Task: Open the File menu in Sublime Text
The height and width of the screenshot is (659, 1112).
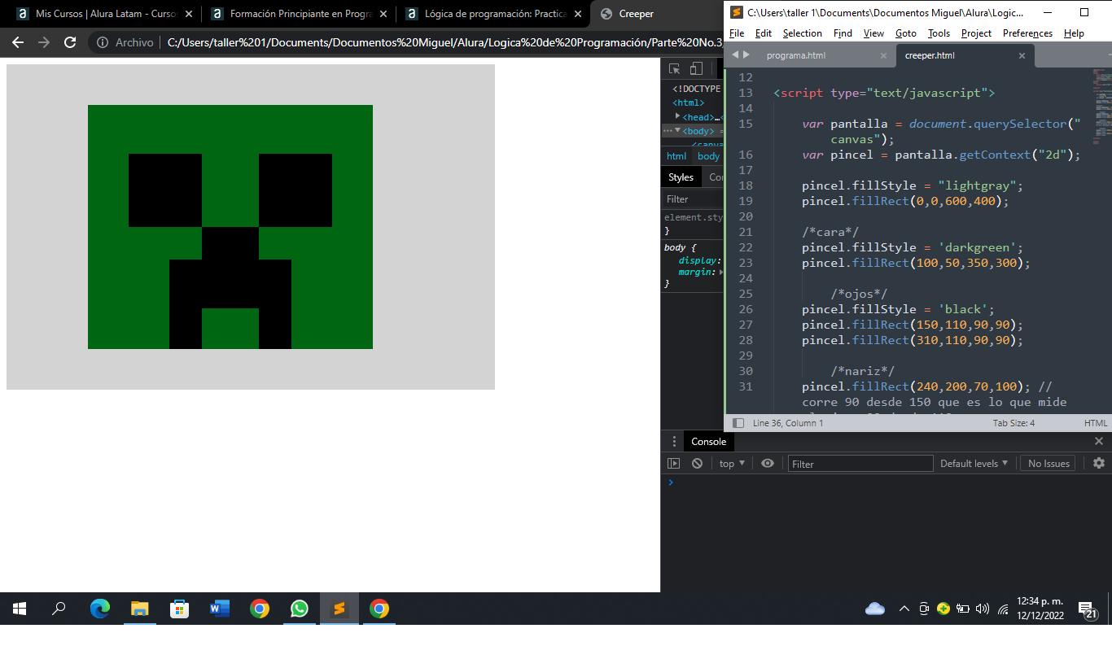Action: (737, 33)
